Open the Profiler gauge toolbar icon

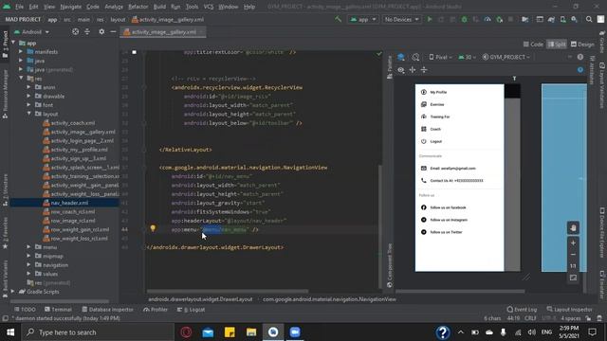[487, 19]
